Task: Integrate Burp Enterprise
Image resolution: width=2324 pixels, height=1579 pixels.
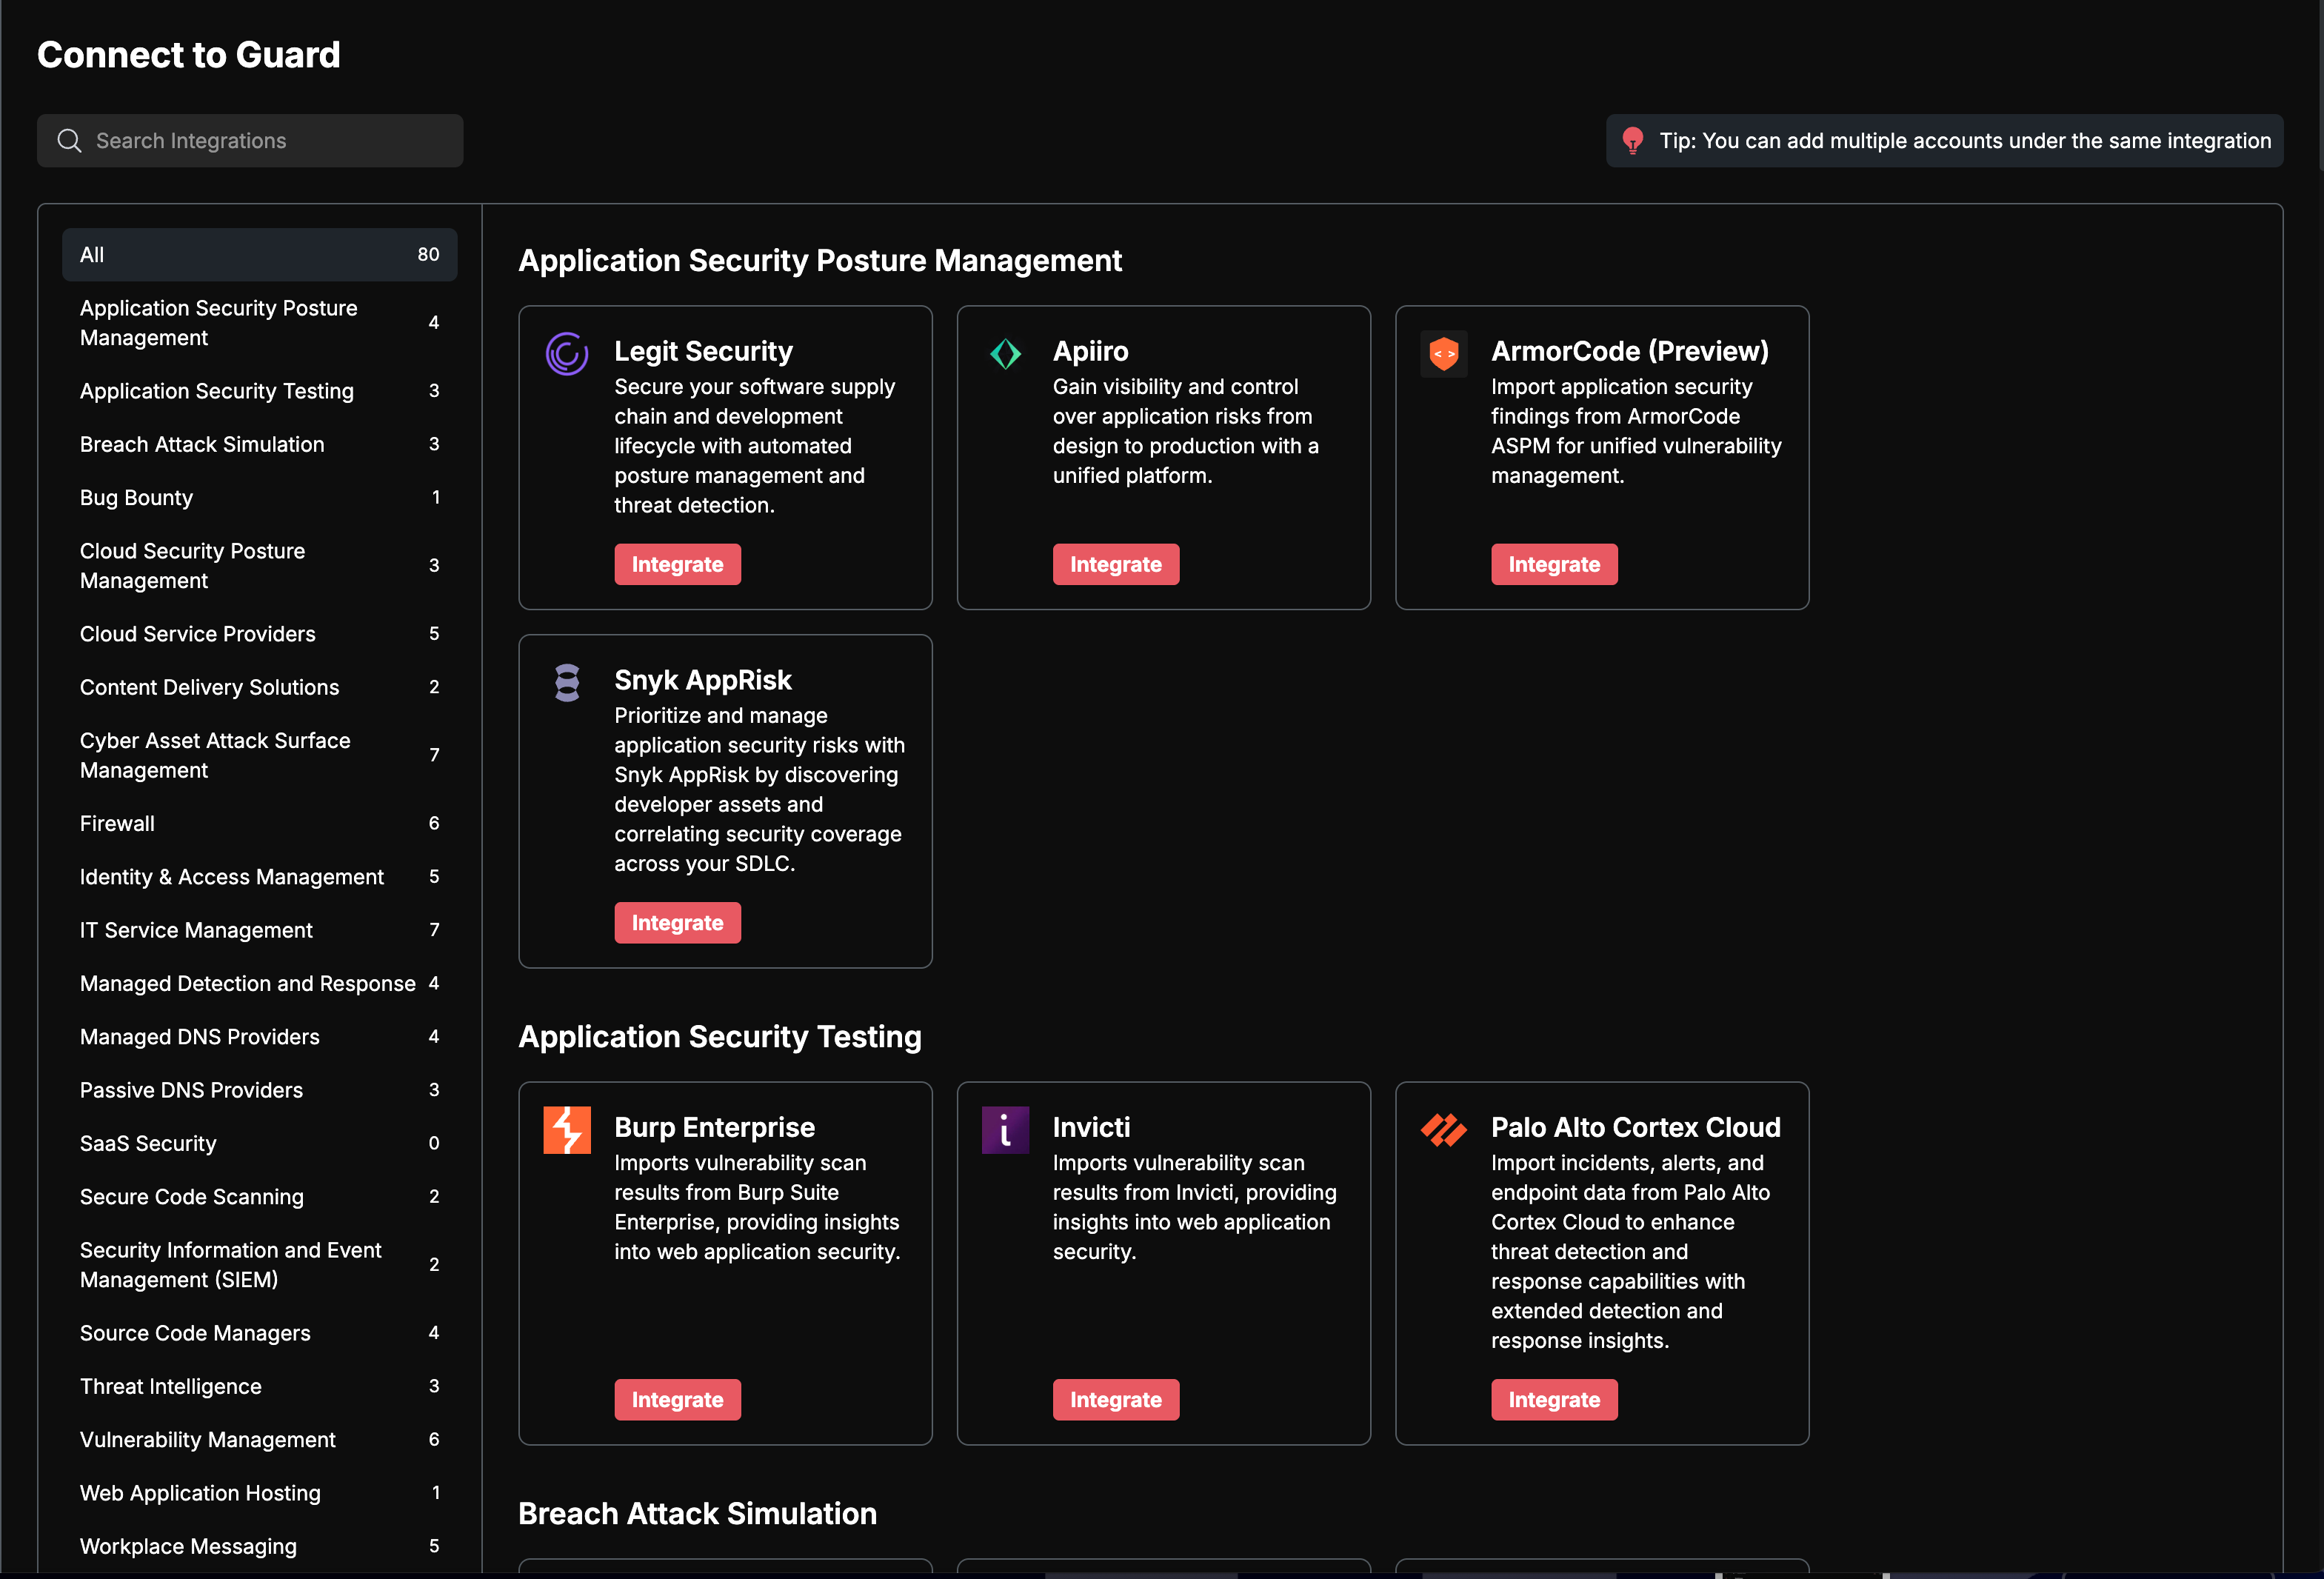Action: pos(677,1400)
